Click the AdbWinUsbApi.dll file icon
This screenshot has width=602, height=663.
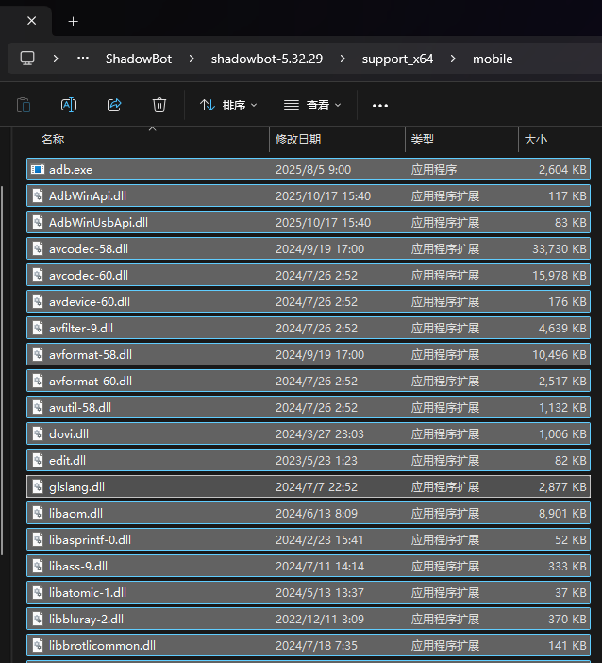coord(38,222)
